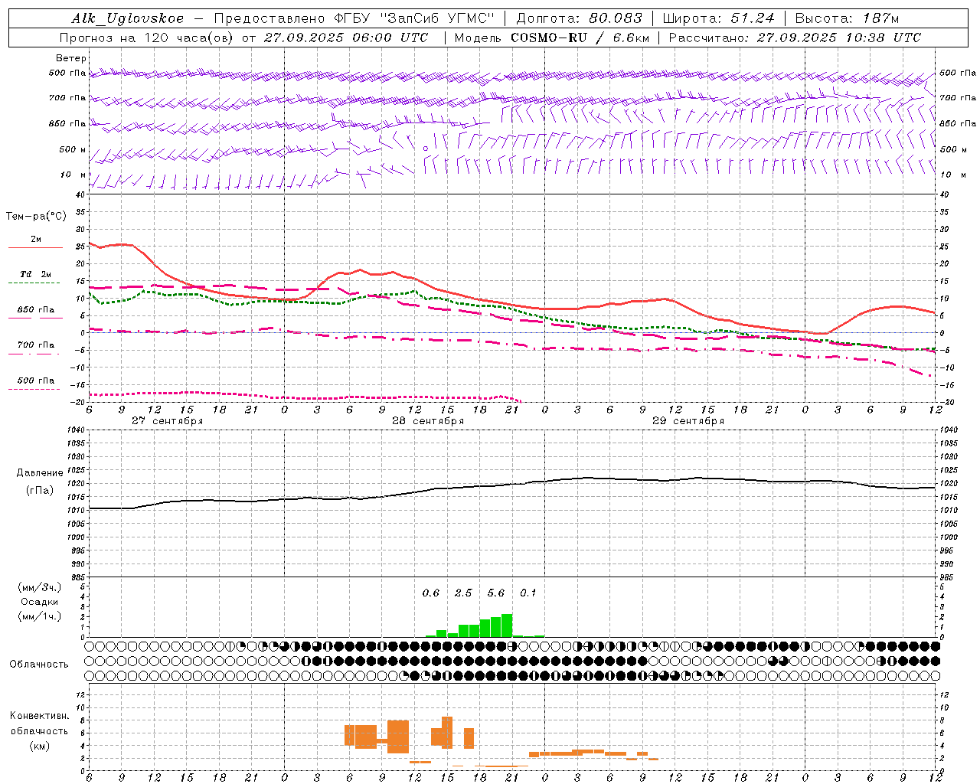Click the 'Долгота: 80.083' longitude value
This screenshot has width=980, height=784.
point(579,18)
